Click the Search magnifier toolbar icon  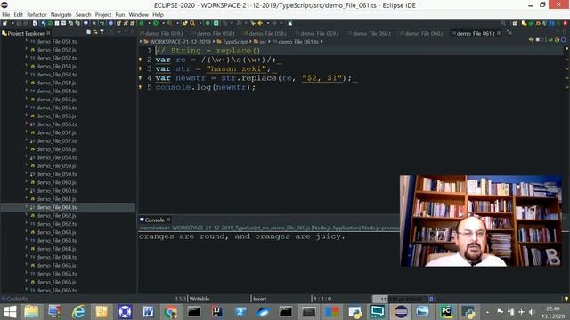[x=192, y=23]
